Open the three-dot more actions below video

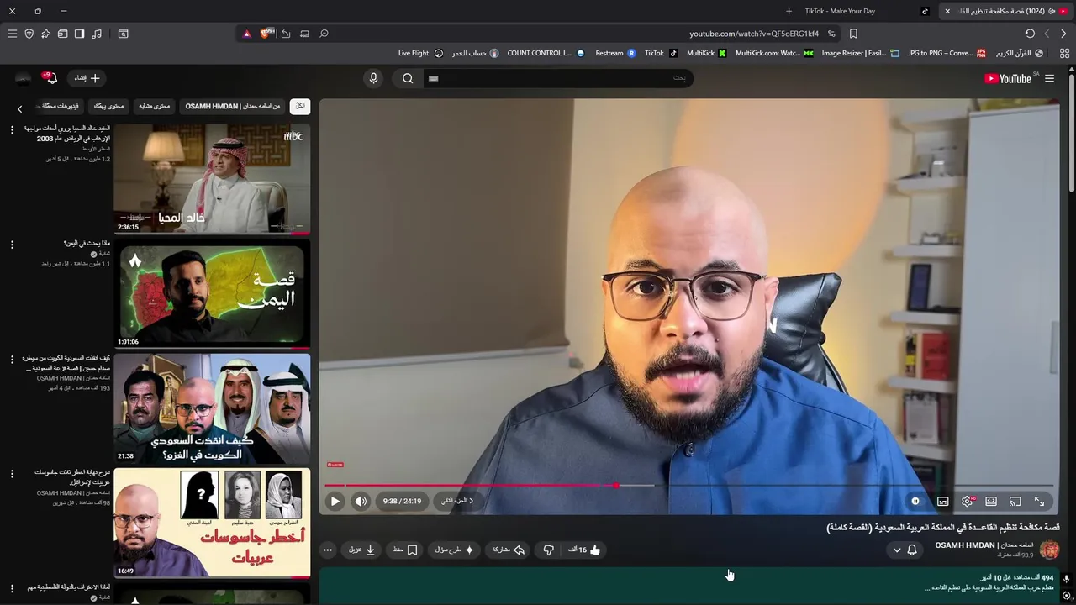328,550
